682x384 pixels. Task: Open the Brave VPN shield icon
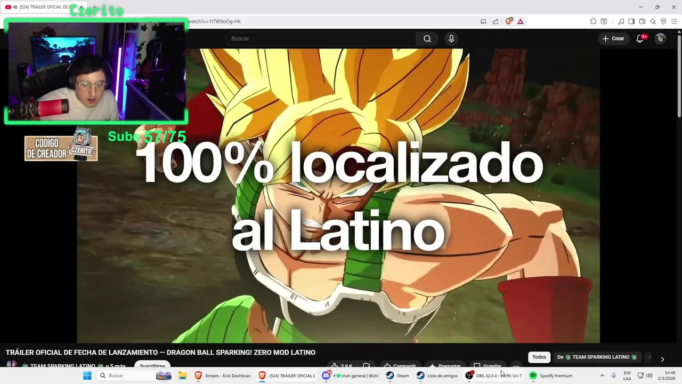(663, 21)
